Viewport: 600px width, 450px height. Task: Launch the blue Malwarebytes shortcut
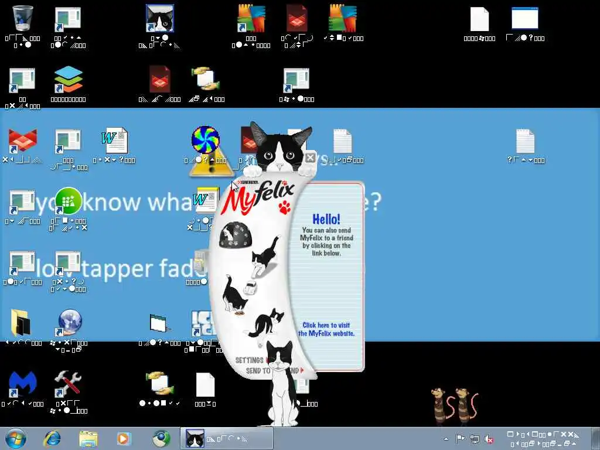coord(23,384)
